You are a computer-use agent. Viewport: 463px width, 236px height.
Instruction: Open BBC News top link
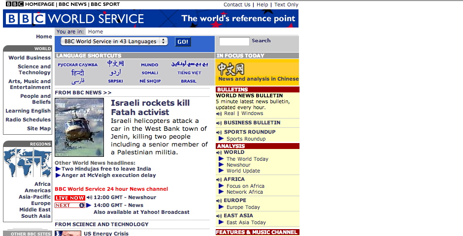(x=72, y=4)
